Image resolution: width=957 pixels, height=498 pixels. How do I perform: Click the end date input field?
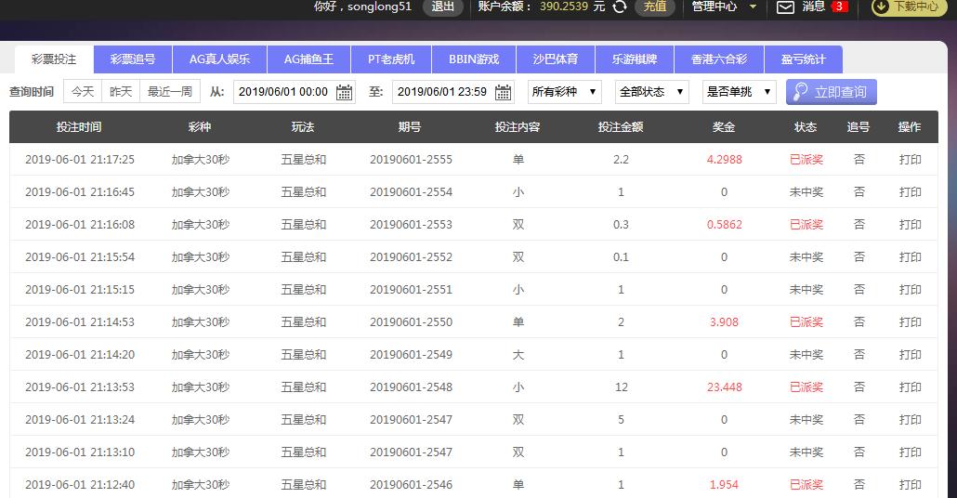point(452,92)
